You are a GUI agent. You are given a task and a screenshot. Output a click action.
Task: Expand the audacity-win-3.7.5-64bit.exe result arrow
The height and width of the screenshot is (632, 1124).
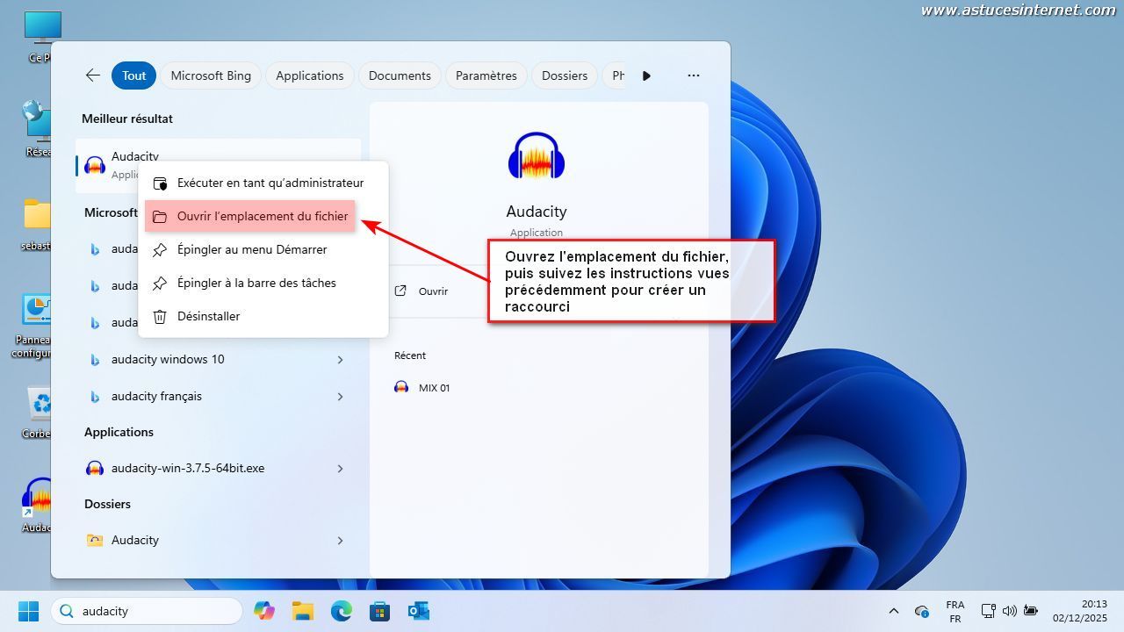point(340,469)
